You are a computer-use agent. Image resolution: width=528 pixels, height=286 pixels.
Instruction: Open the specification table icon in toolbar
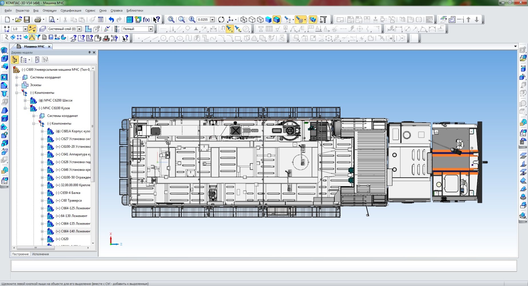44,37
